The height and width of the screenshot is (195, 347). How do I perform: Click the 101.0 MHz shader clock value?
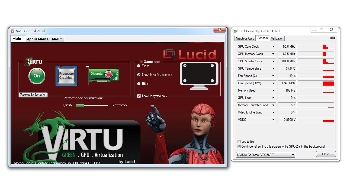pyautogui.click(x=287, y=61)
